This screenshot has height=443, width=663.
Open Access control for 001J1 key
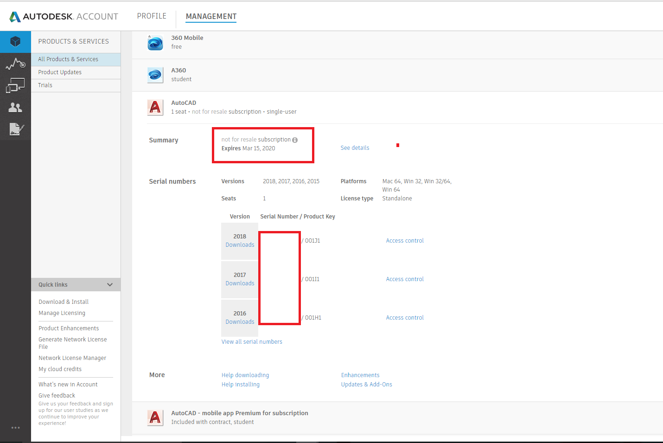(405, 241)
